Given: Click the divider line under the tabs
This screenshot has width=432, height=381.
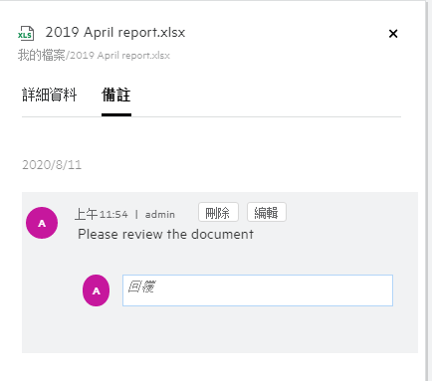Looking at the screenshot, I should click(x=211, y=116).
